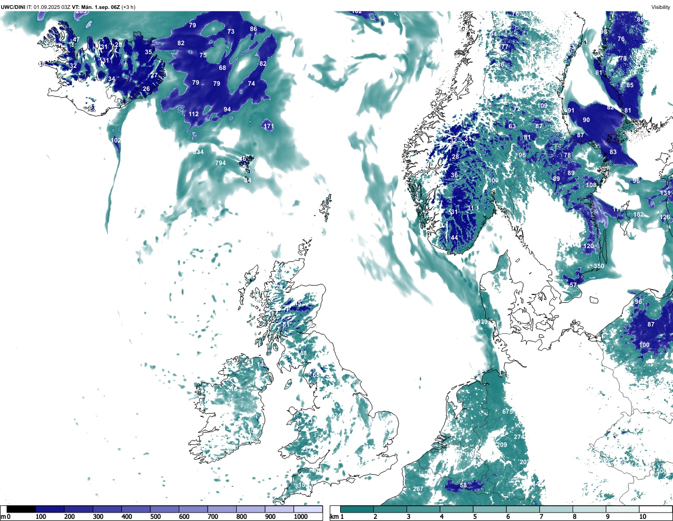Click the 'km 1' unit label on km scale

click(336, 517)
